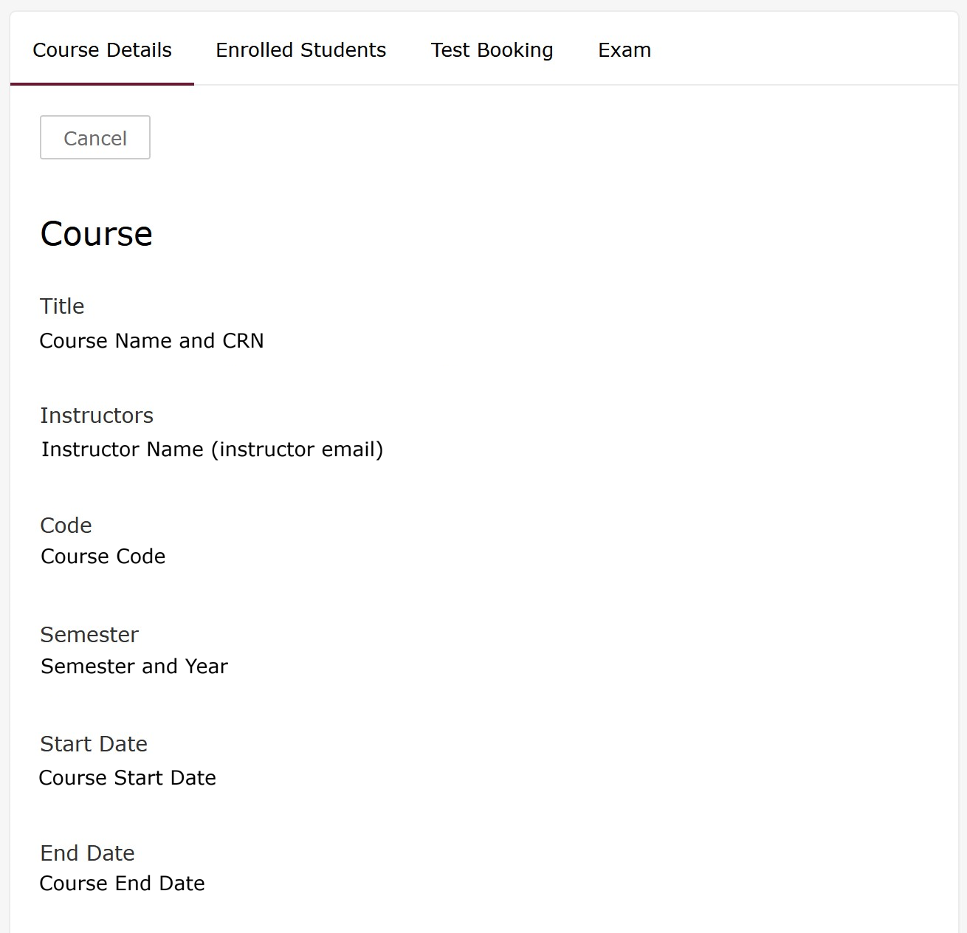
Task: Click the Course page heading
Action: coord(96,233)
